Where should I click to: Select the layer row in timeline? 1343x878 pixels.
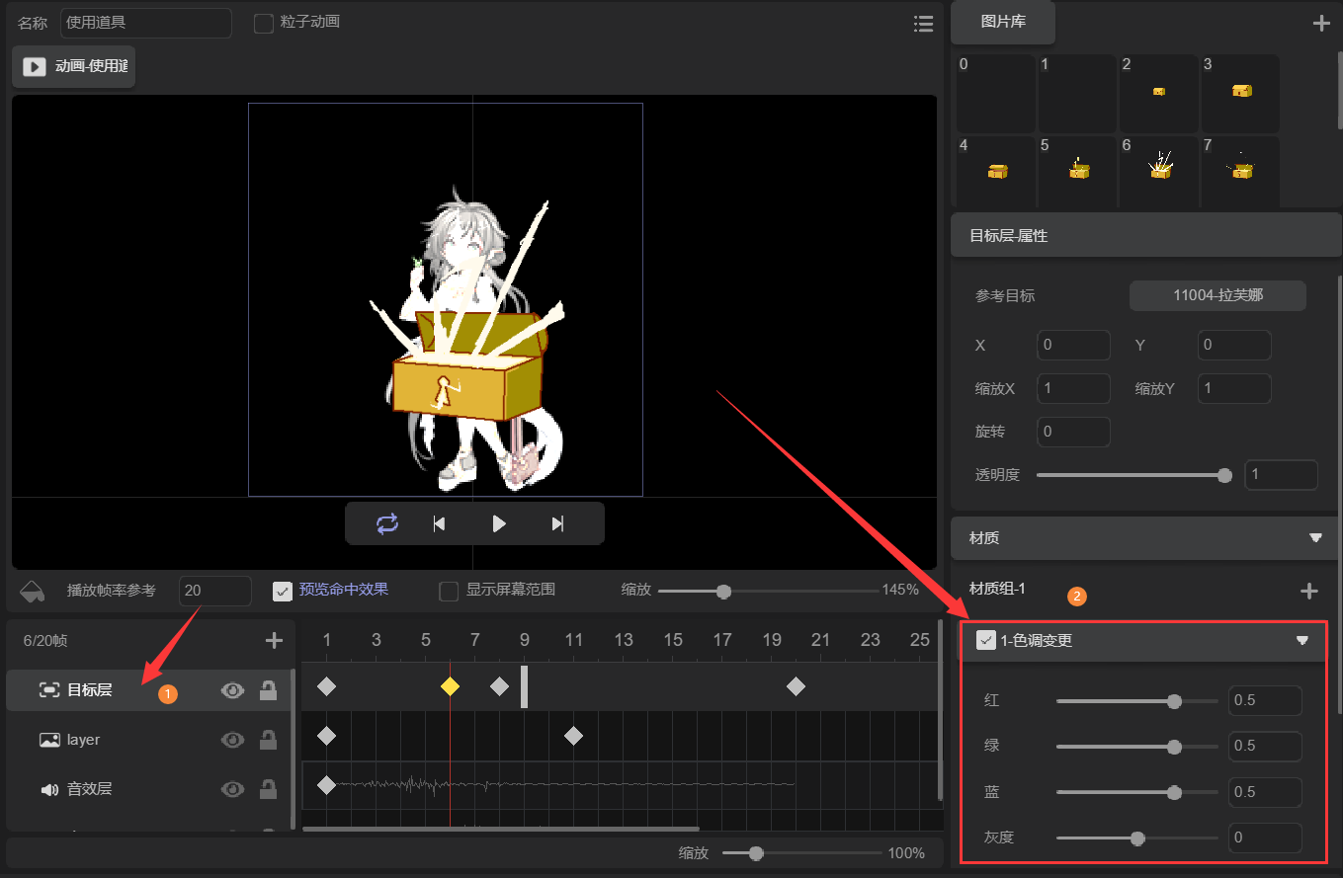pos(148,740)
